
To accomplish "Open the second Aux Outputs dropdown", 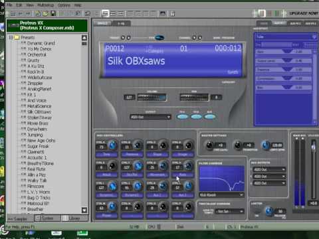I will coord(269,177).
